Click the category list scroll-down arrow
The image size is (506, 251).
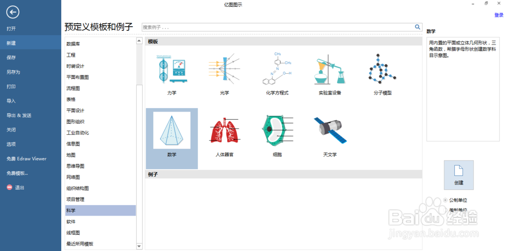pyautogui.click(x=139, y=246)
